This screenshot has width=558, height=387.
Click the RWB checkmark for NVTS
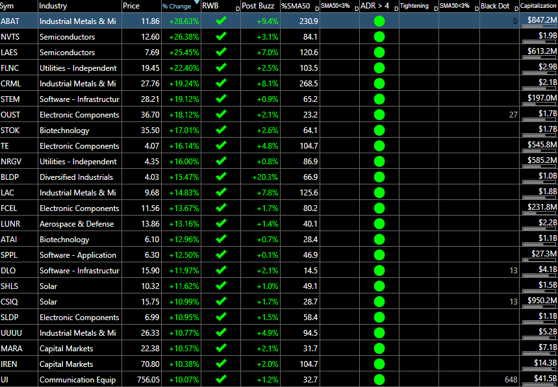coord(221,36)
